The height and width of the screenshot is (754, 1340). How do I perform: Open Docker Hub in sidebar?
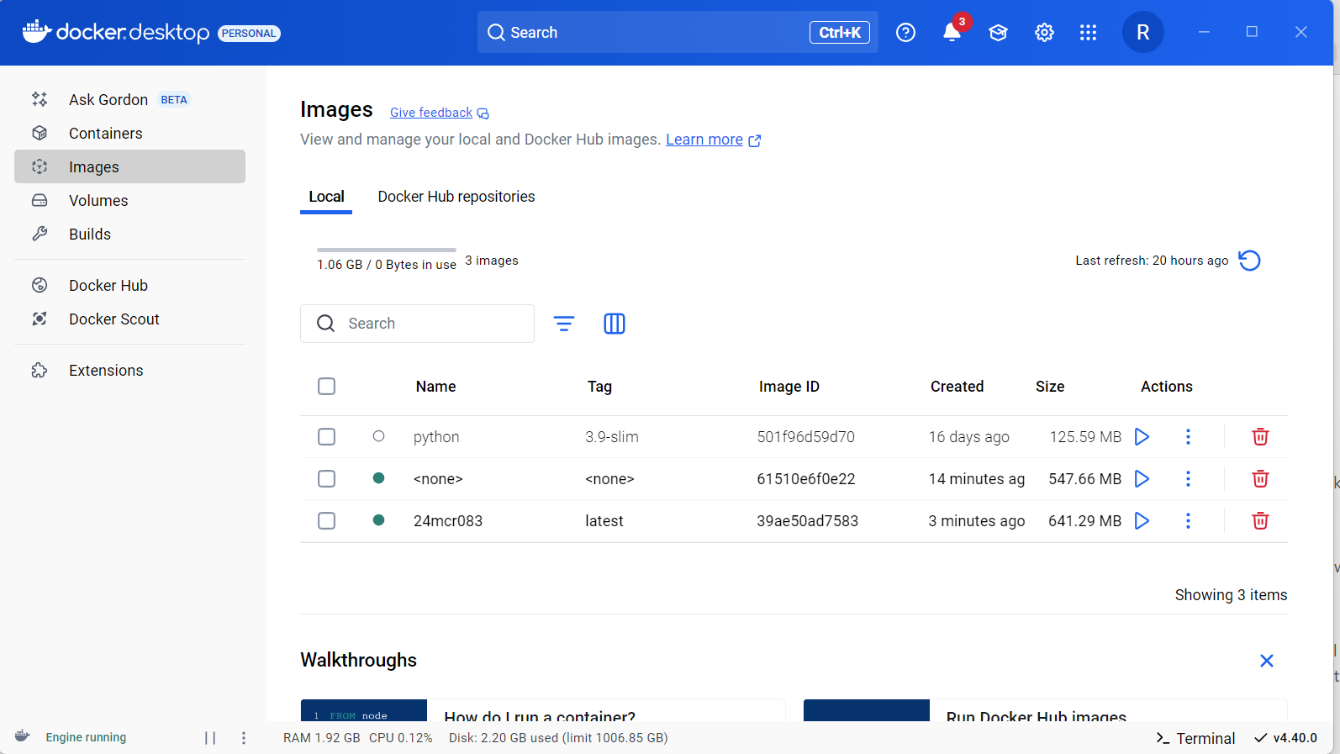[129, 285]
